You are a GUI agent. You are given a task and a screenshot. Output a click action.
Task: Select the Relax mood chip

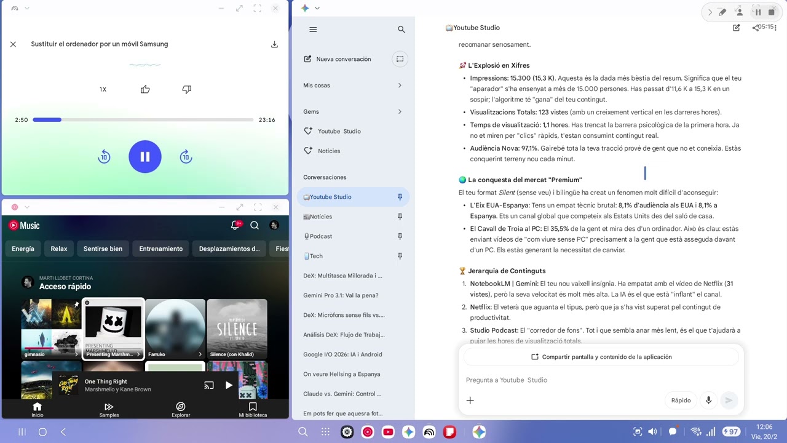pyautogui.click(x=59, y=249)
